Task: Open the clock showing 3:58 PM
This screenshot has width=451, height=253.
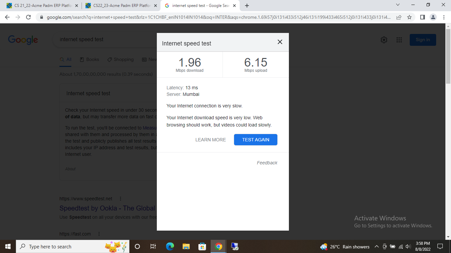Action: 423,246
